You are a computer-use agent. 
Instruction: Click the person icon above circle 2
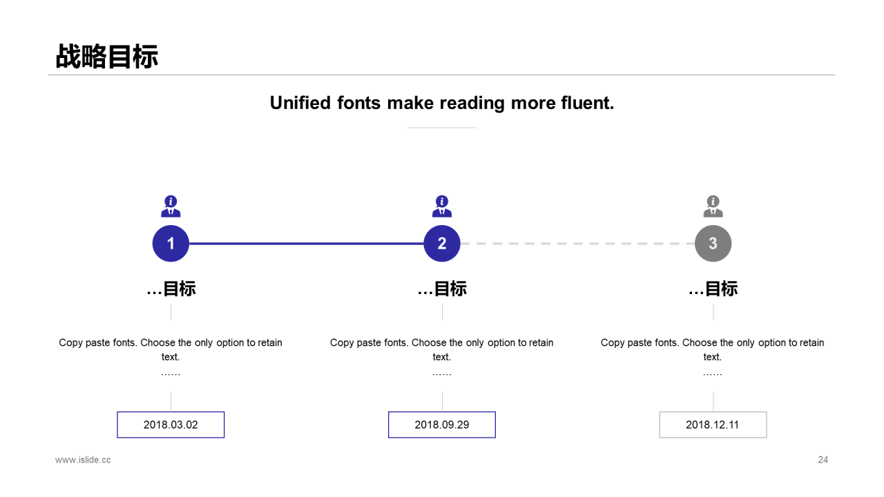coord(442,206)
